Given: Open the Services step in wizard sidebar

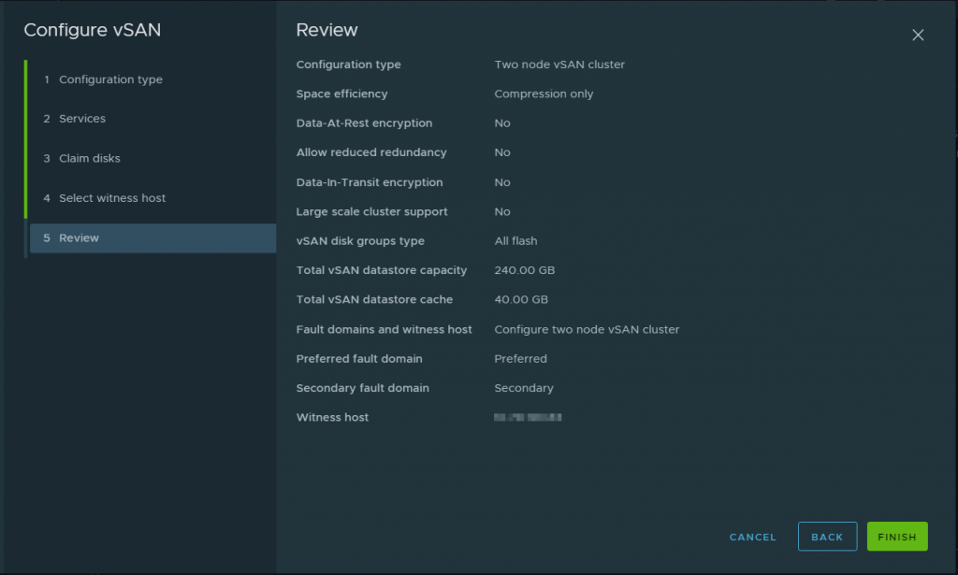Looking at the screenshot, I should [x=82, y=119].
